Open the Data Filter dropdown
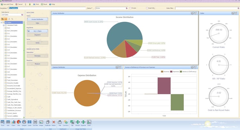The height and width of the screenshot is (130, 240). click(x=238, y=8)
